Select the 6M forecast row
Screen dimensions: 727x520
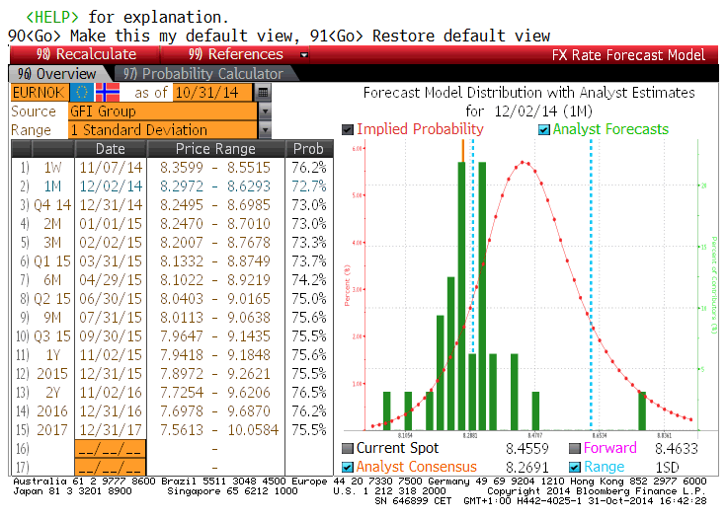(x=172, y=280)
